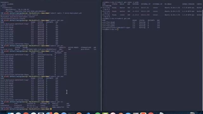Click the kubernetes service name row

coord(35,105)
